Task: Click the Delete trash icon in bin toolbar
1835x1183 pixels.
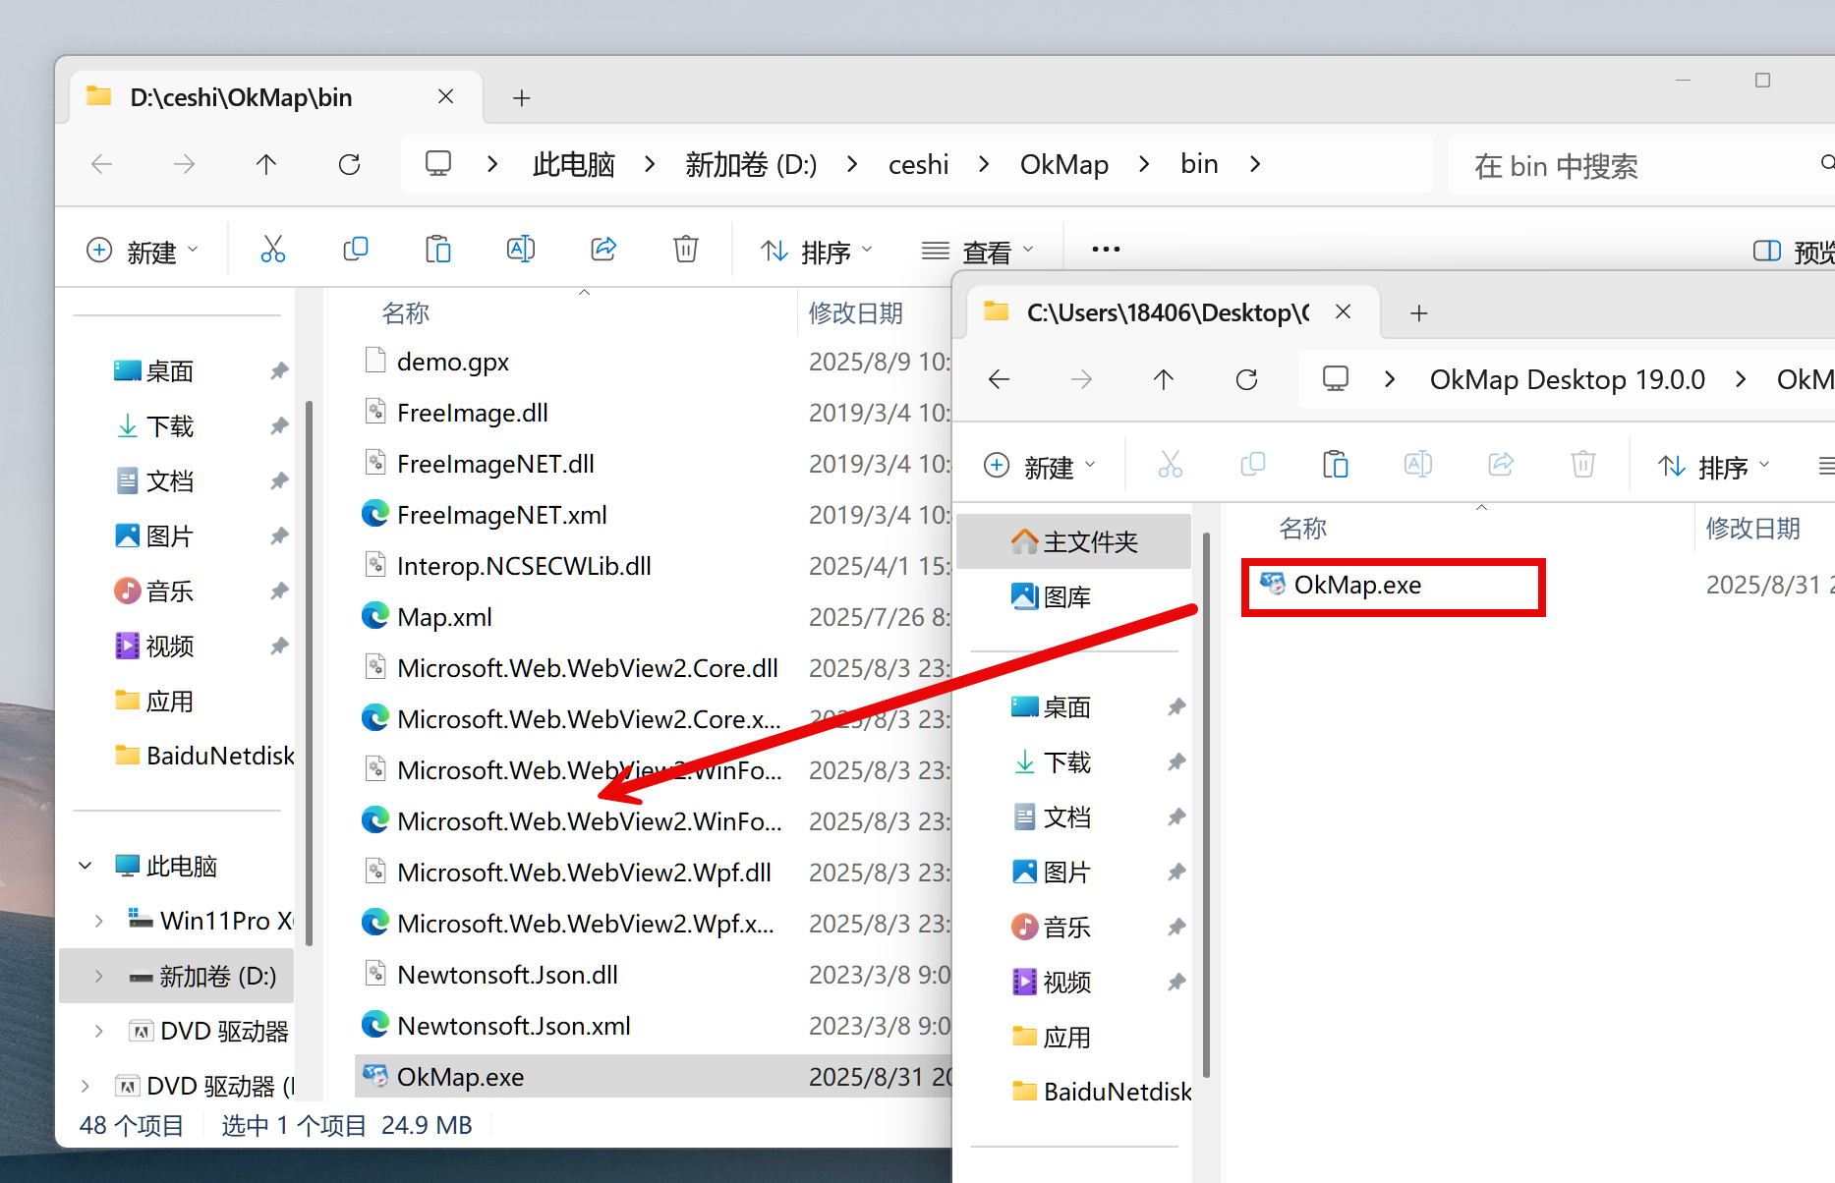Action: 685,250
